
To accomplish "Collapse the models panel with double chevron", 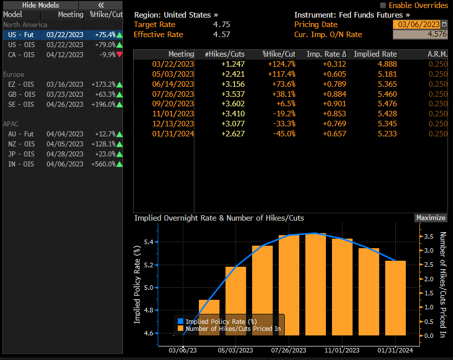I will 100,5.
